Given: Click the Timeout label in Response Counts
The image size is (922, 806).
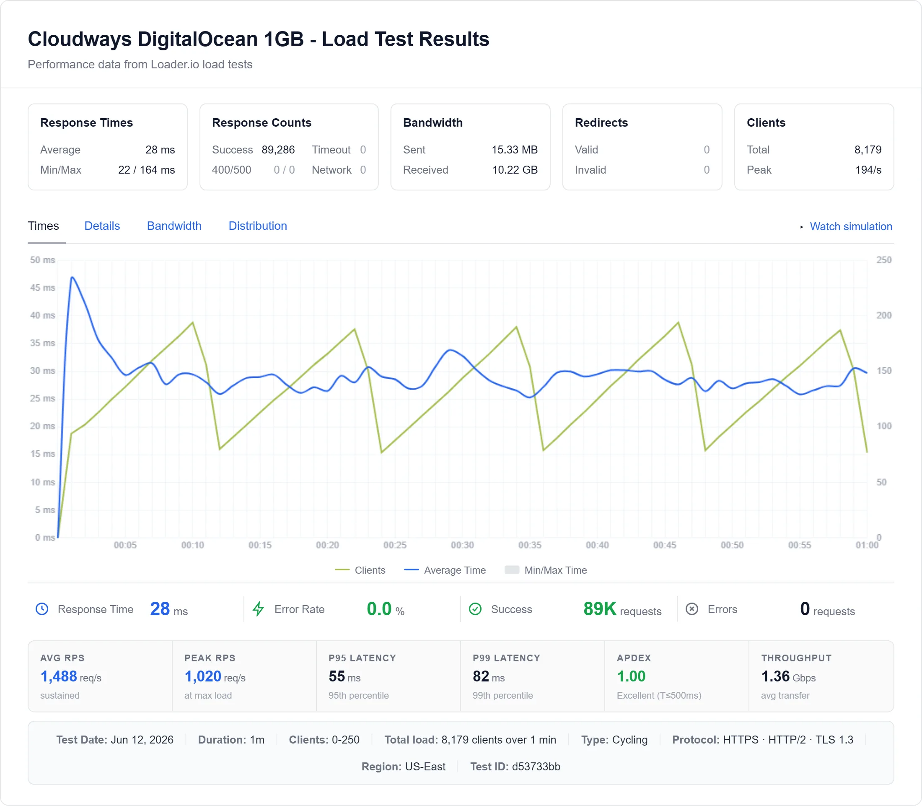Looking at the screenshot, I should pyautogui.click(x=332, y=150).
